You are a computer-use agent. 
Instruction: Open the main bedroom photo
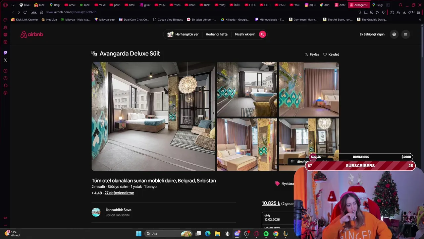point(153,117)
